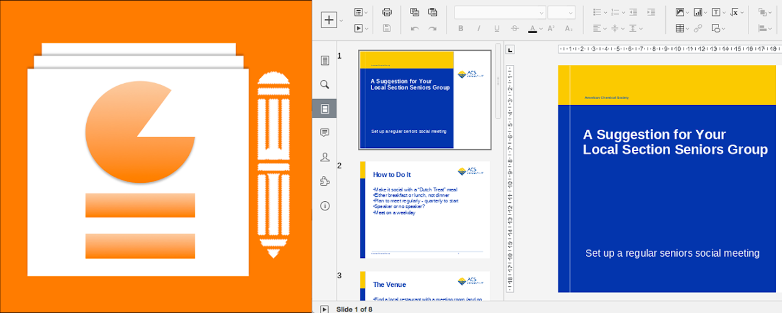Toggle strikethrough formatting

(514, 28)
